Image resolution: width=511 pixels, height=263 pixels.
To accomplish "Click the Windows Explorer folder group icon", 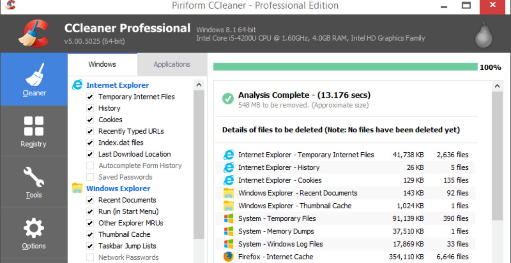I will [77, 188].
